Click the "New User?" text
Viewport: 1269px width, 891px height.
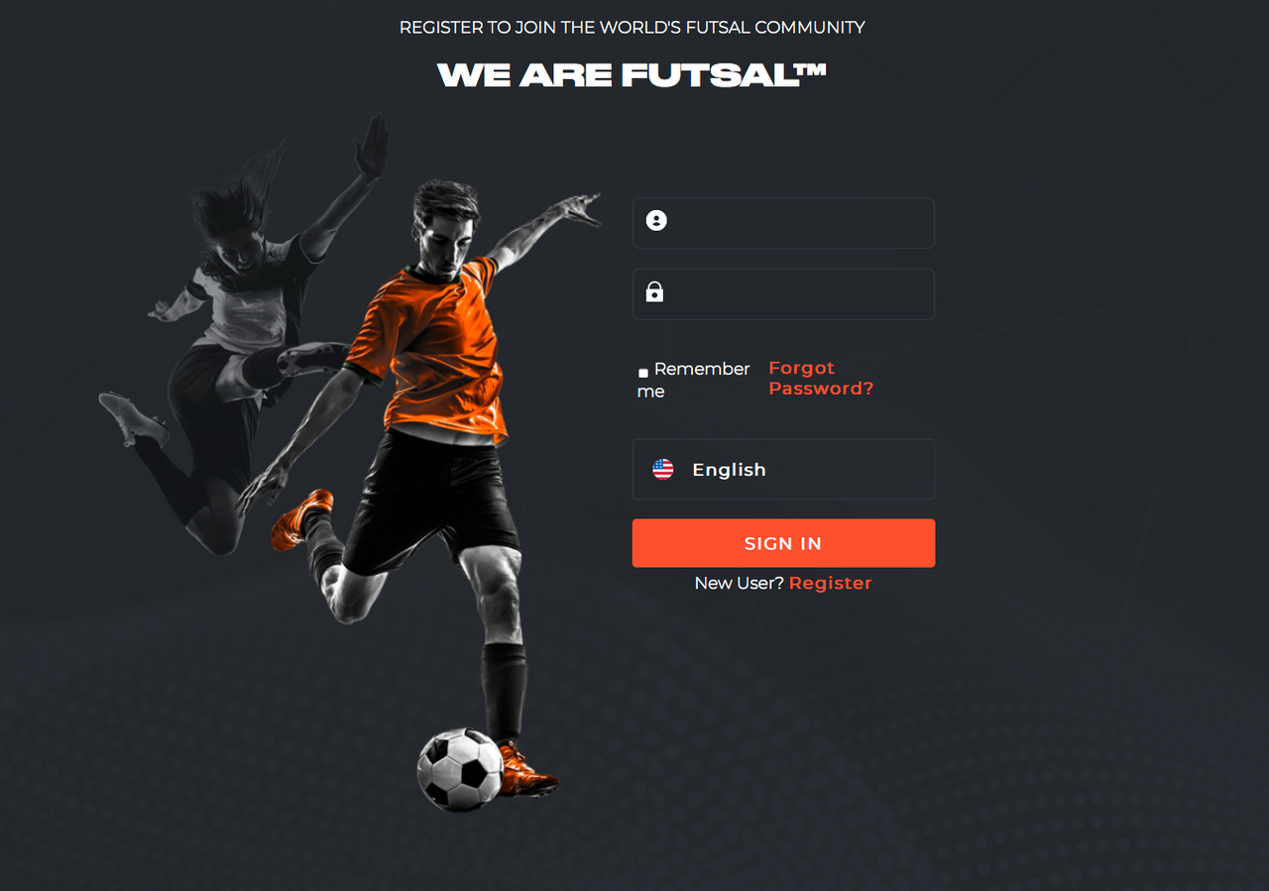(740, 583)
